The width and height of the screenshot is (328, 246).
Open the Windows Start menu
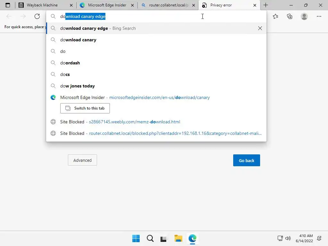point(136,238)
